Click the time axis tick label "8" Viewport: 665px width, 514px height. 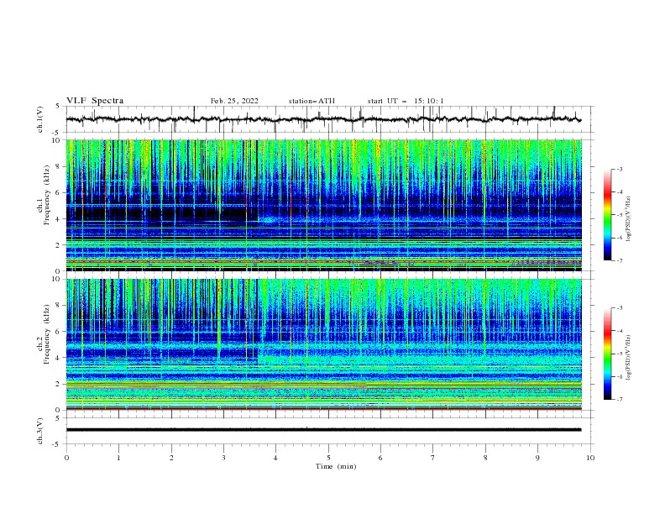(485, 458)
